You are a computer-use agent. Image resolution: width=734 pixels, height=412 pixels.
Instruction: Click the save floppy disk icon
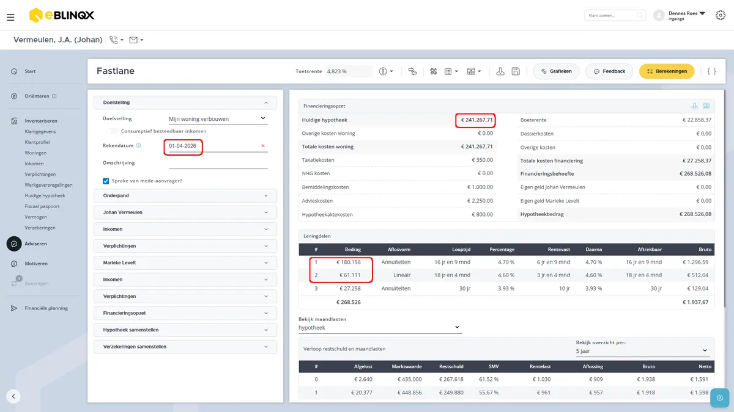click(x=516, y=71)
